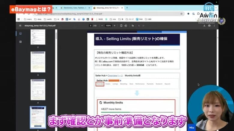Click the Overviewページ link in the PDF
This screenshot has width=234, height=131.
[x=115, y=76]
